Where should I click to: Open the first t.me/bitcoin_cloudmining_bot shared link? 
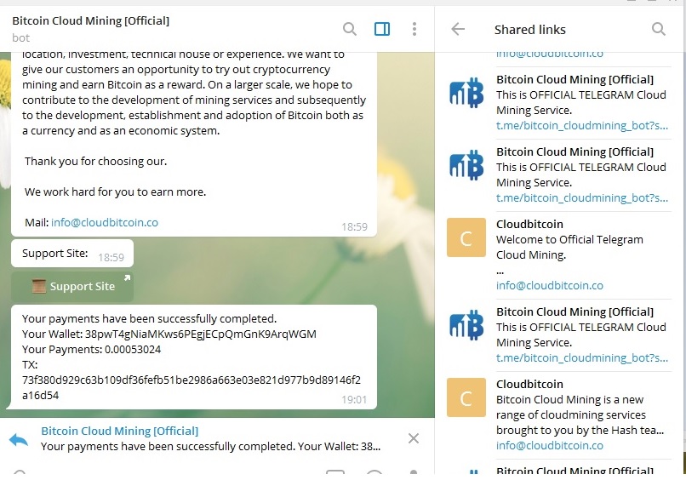pyautogui.click(x=582, y=126)
